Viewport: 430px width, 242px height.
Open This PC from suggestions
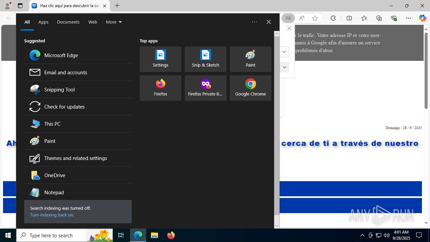78,124
